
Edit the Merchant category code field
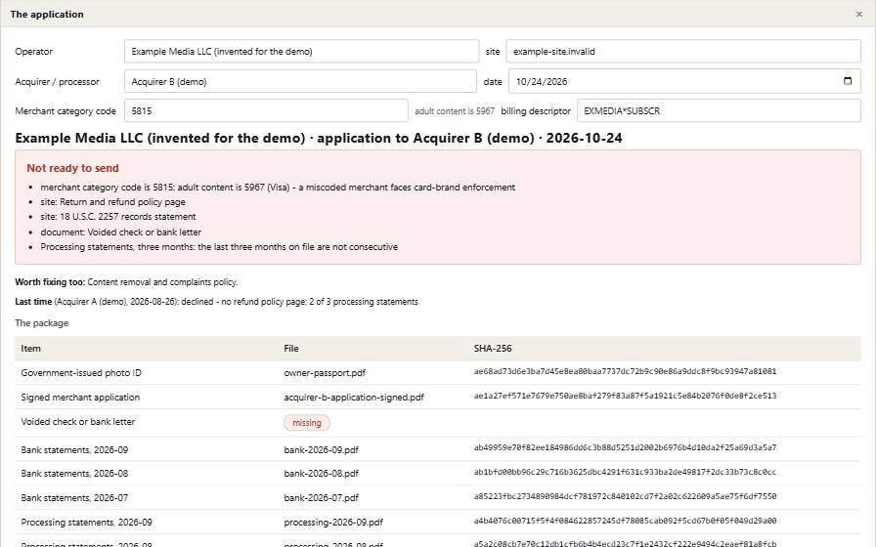(x=266, y=110)
